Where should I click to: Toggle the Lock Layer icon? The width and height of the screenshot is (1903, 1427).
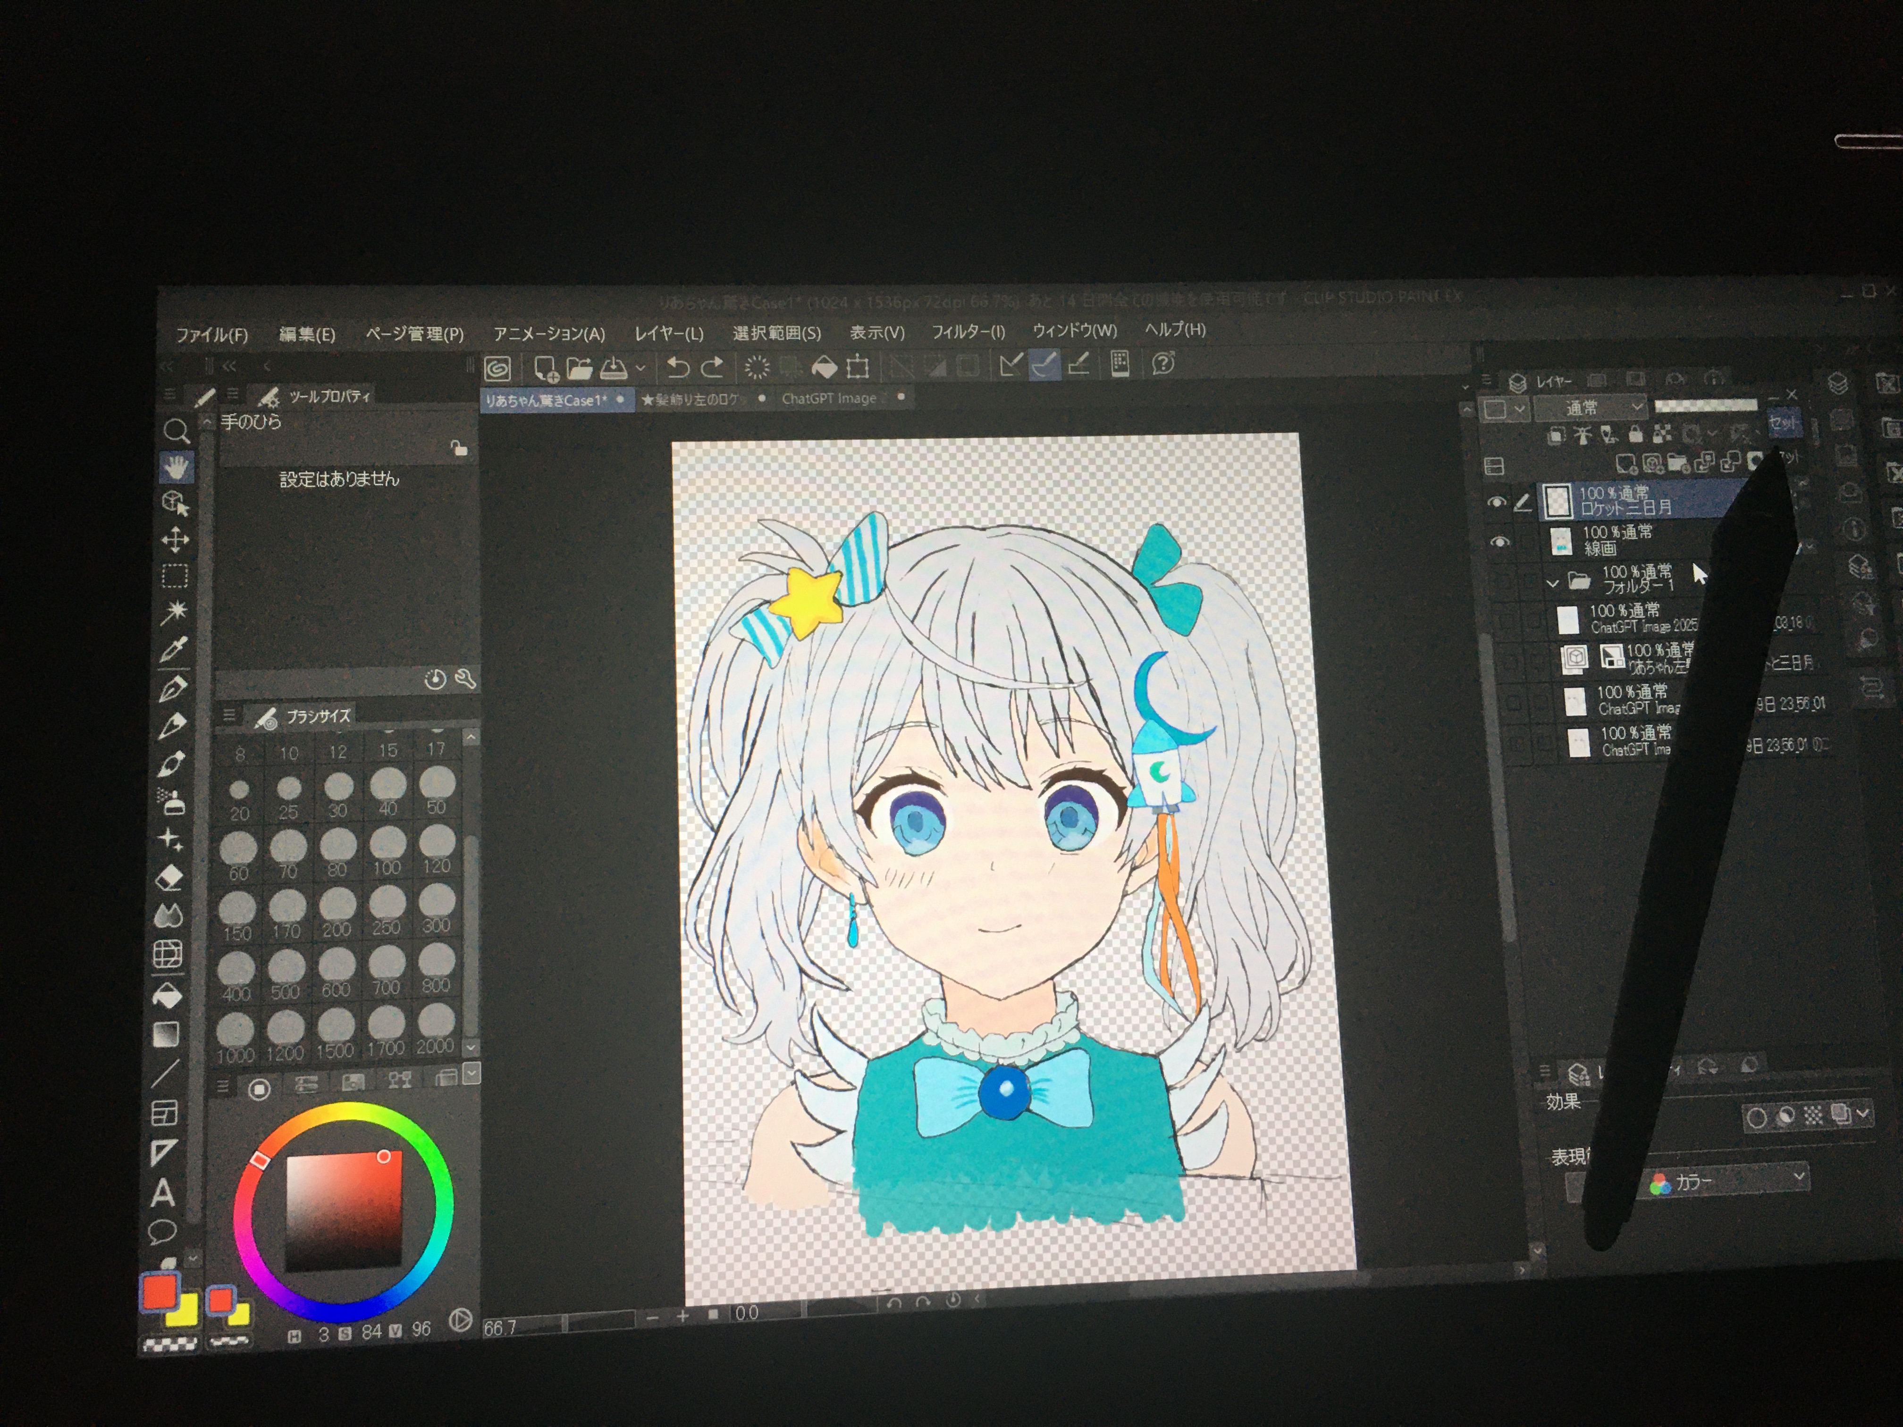[1635, 435]
